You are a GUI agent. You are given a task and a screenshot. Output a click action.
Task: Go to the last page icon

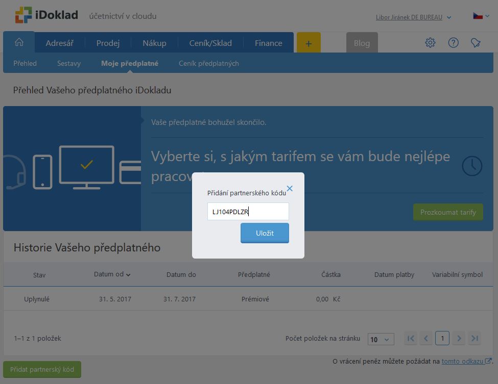pos(475,338)
